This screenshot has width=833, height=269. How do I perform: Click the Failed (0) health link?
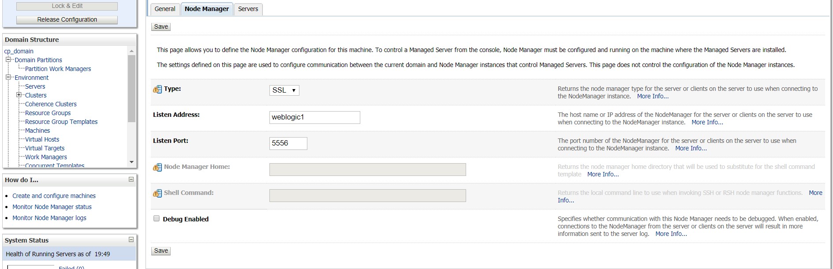(71, 267)
